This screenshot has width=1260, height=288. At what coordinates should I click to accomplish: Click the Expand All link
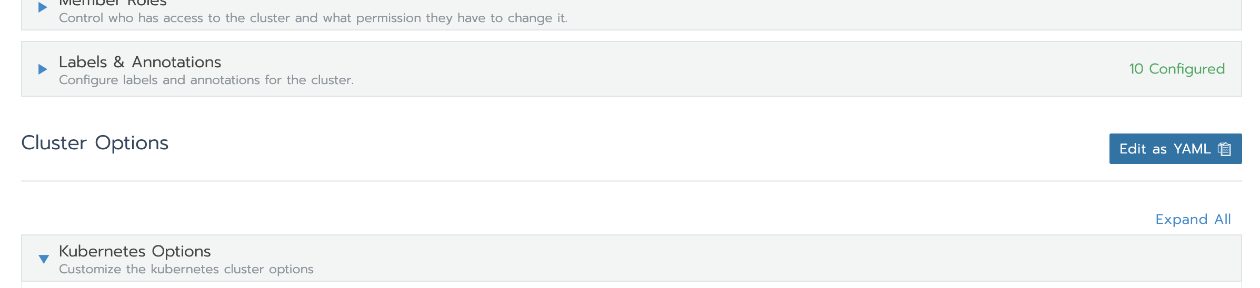pyautogui.click(x=1193, y=219)
